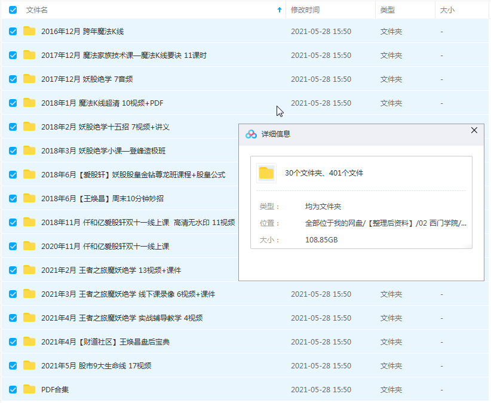Click folder icon beside 2016年12月 跨年魔法K线

point(29,31)
